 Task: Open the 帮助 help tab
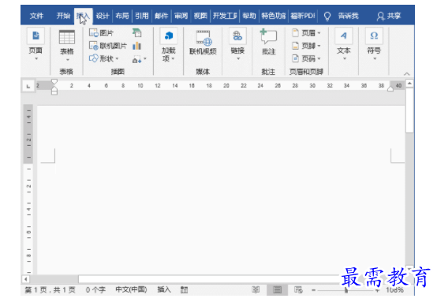click(x=249, y=16)
